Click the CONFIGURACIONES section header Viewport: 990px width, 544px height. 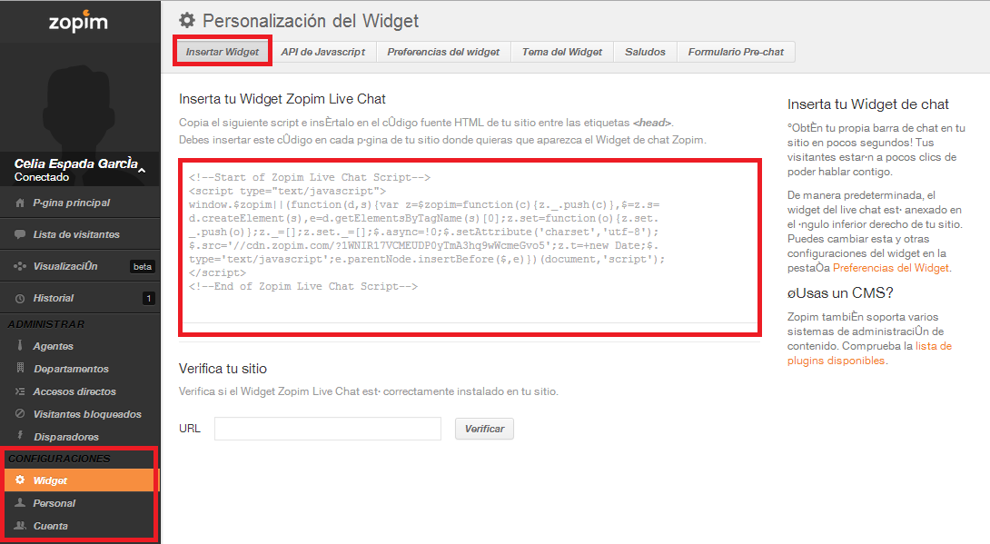click(x=59, y=458)
